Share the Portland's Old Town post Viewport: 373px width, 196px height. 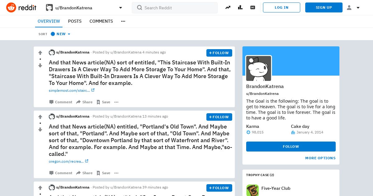pyautogui.click(x=84, y=173)
